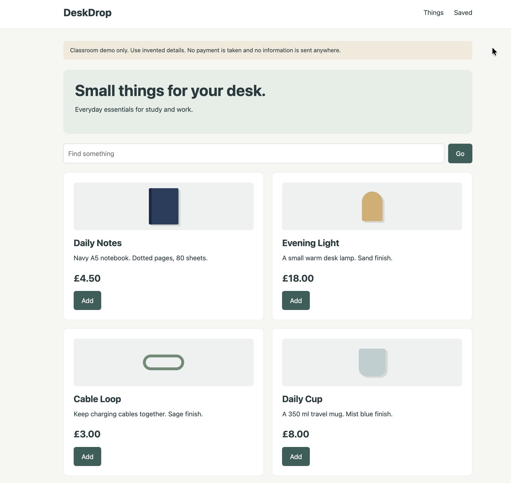Screen dimensions: 511x483
Task: Click the classroom demo notice banner
Action: click(x=268, y=50)
